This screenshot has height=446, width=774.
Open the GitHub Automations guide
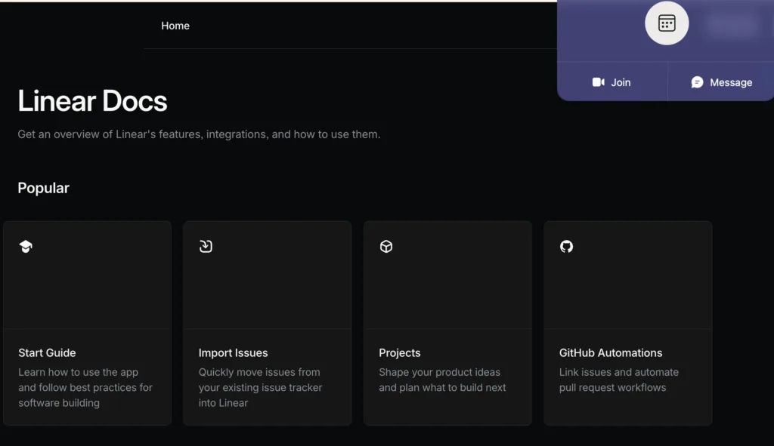coord(627,322)
